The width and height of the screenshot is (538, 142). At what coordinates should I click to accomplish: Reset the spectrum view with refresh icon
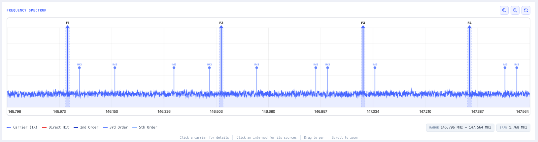click(x=526, y=11)
